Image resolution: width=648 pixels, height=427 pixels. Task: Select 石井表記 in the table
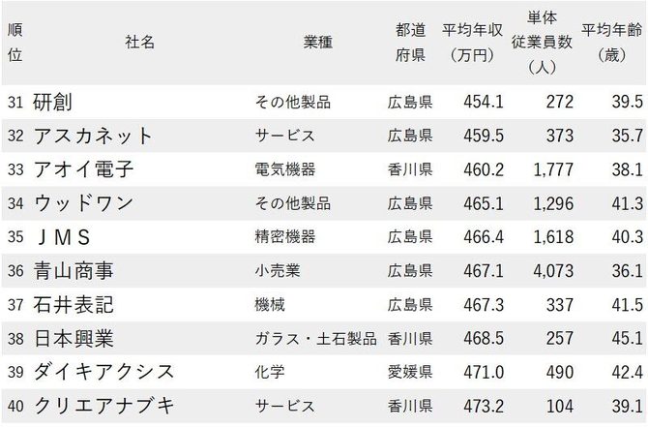pos(74,305)
